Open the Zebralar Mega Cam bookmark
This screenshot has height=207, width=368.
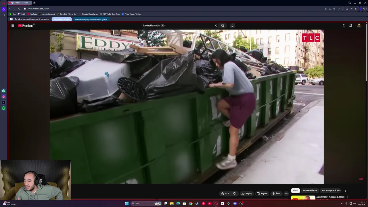88,14
